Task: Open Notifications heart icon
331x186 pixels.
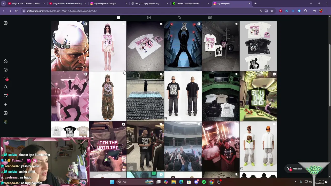Action: coord(6,96)
